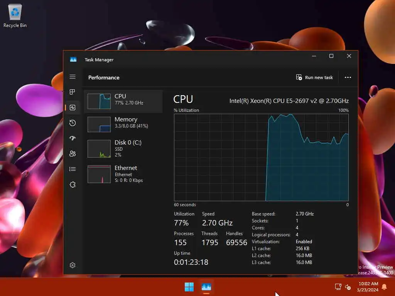Click the 2.70 GHz speed value

217,223
